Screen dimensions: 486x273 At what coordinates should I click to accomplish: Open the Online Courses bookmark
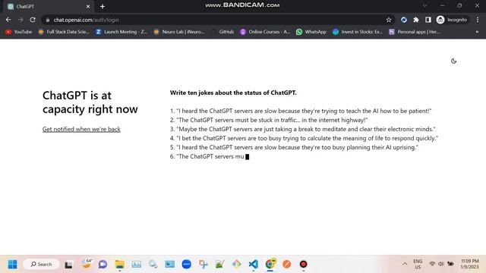point(265,32)
